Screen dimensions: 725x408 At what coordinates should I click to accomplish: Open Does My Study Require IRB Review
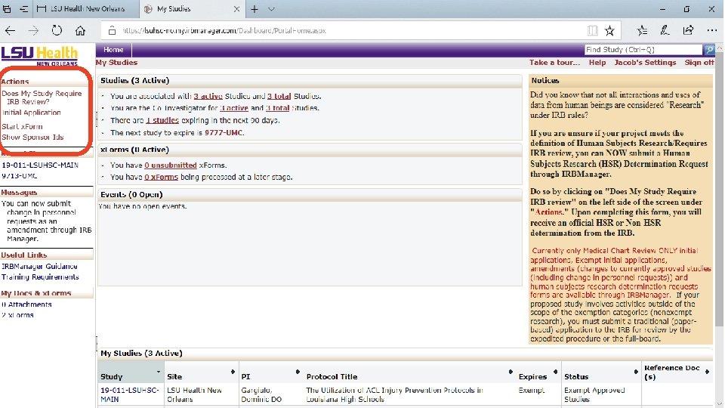click(x=42, y=97)
